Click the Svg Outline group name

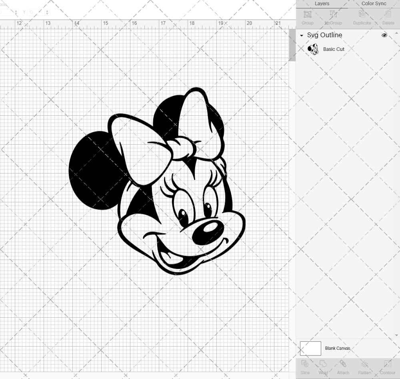coord(324,35)
